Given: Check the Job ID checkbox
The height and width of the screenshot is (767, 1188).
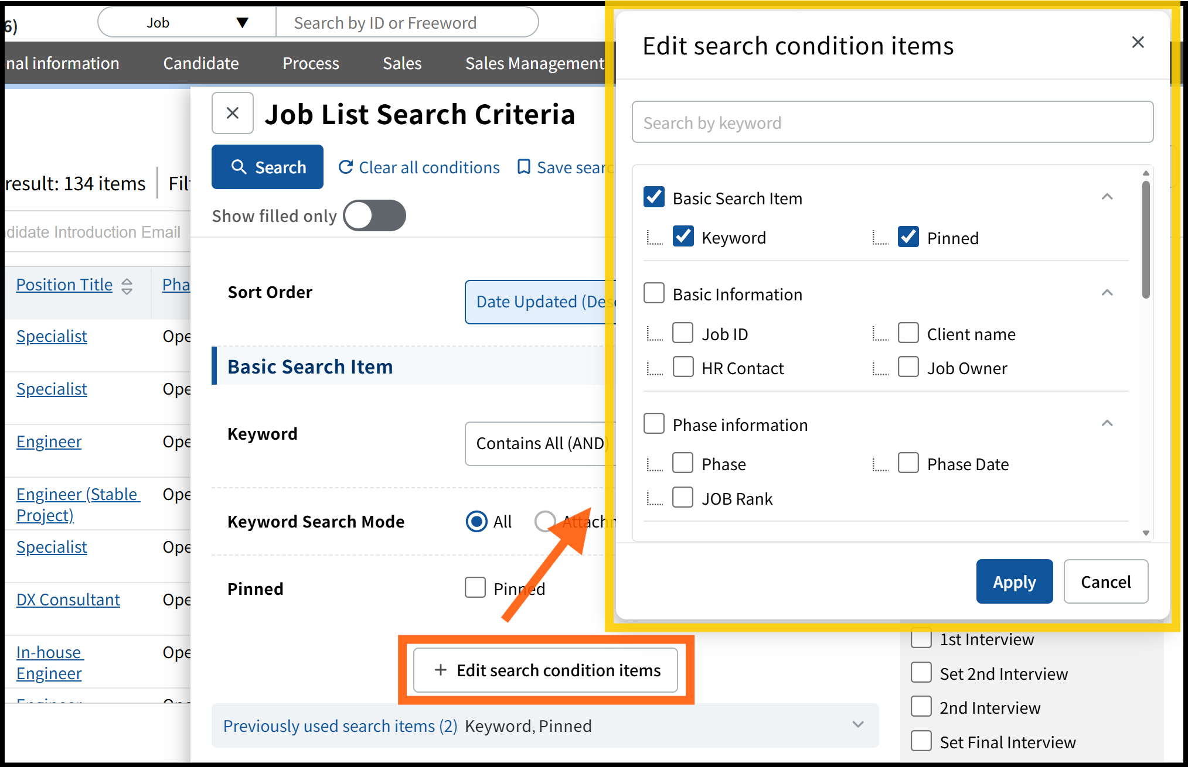Looking at the screenshot, I should click(x=683, y=333).
